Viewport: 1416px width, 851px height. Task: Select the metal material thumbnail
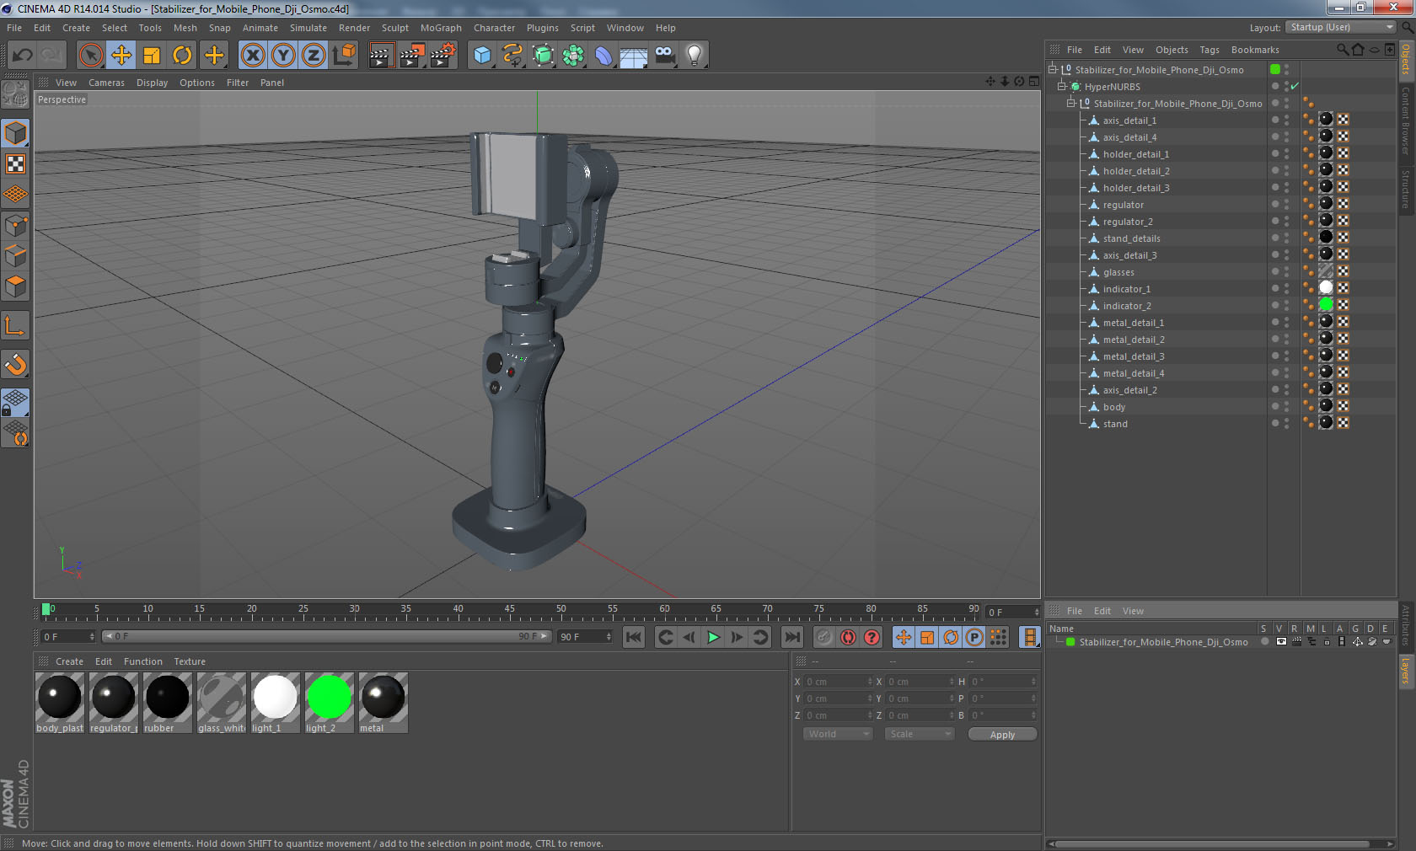coord(383,703)
